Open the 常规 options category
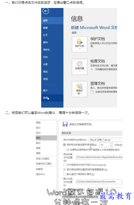Viewport: 134px width, 205px height. coord(46,122)
